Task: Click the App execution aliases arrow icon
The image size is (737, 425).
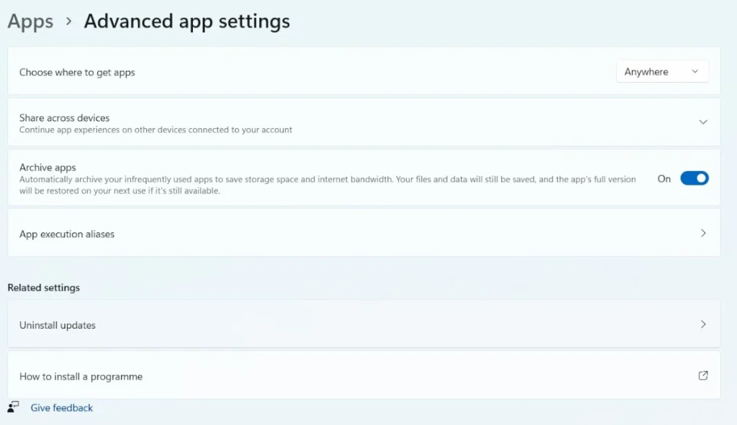Action: point(703,233)
